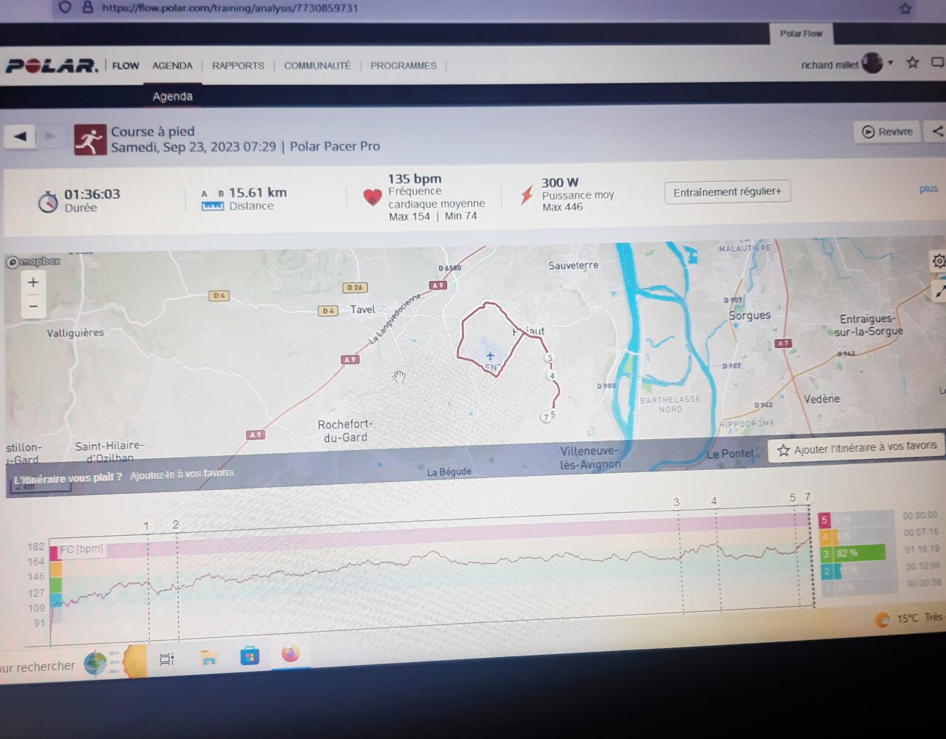Click heart rate zone 3 green bar
Viewport: 946px width, 739px height.
coord(859,553)
